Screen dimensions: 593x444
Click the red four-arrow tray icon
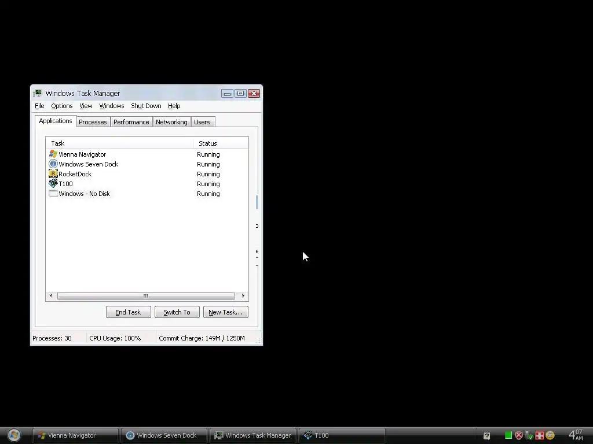pyautogui.click(x=540, y=435)
